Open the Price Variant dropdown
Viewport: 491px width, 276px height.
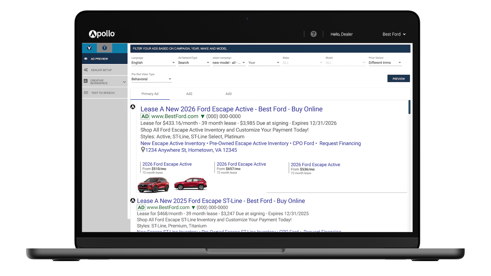[385, 63]
